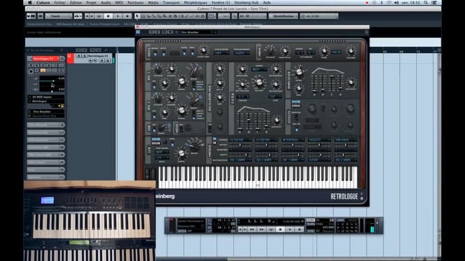The image size is (465, 261).
Task: Expand the Paramètres MIDI inspector section
Action: (x=46, y=147)
